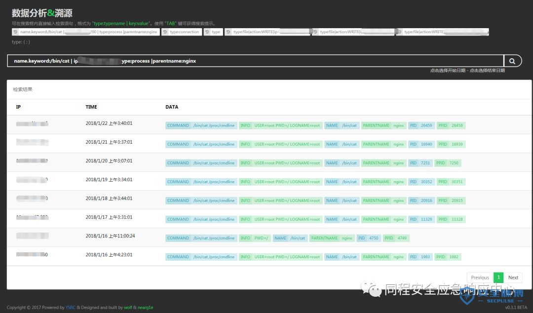
Task: Click NAME /bin/cat tag in 1/20 row
Action: point(342,163)
